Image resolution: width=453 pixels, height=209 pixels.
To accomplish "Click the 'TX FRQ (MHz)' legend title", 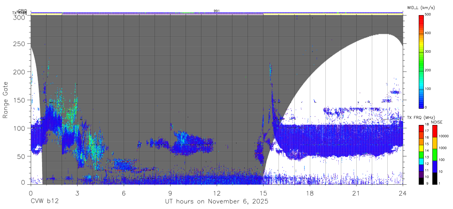I will click(x=421, y=118).
